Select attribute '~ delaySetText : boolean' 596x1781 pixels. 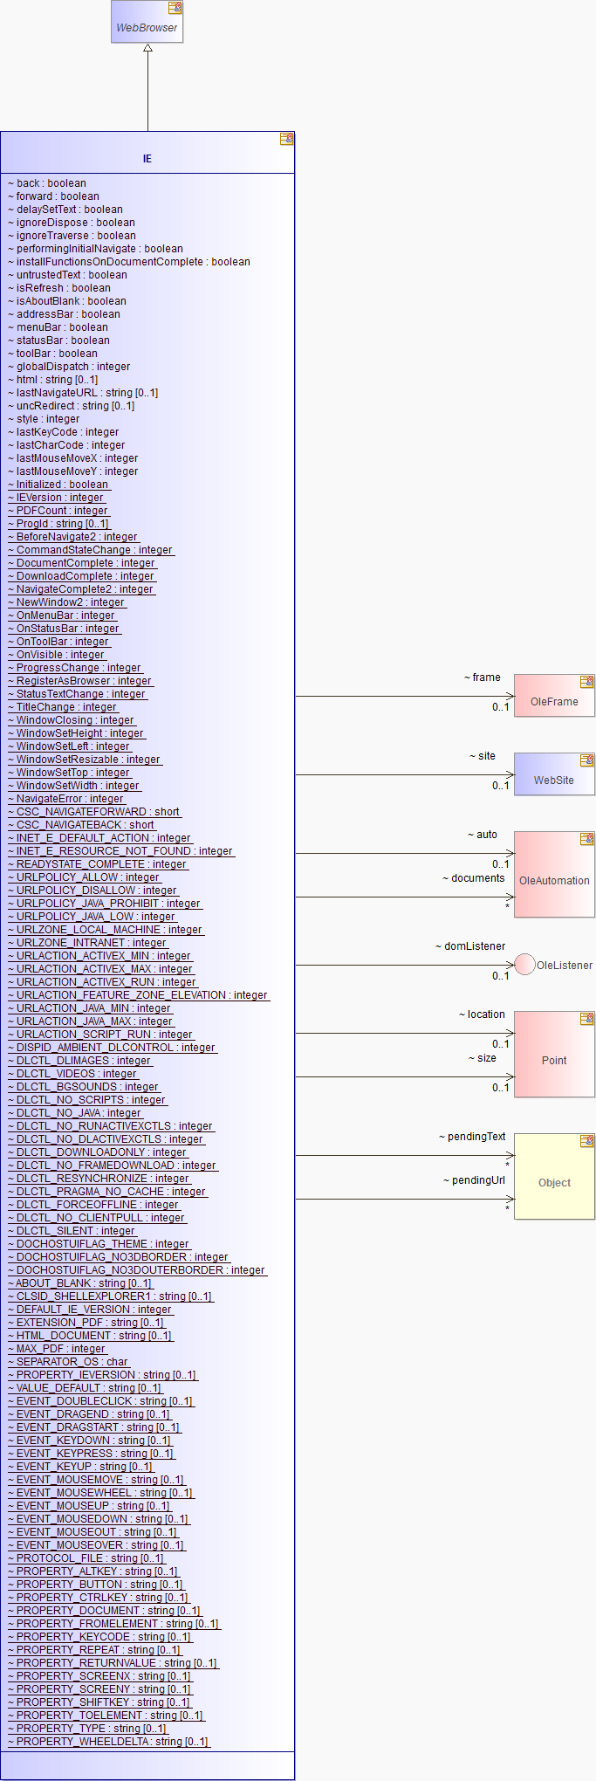[65, 210]
